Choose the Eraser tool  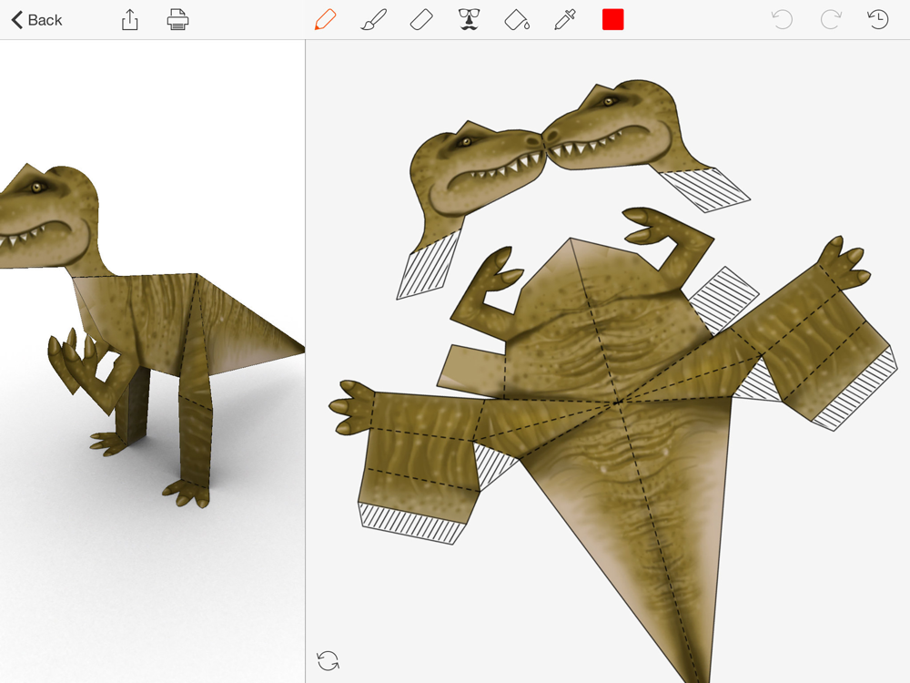pos(421,20)
